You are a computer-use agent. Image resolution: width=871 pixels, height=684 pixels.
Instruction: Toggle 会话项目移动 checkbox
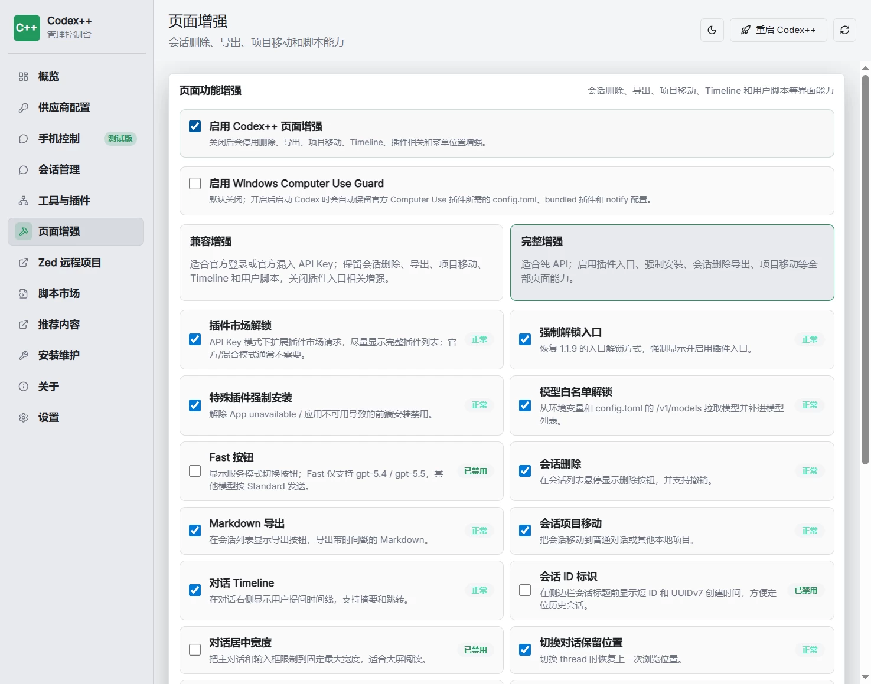click(x=525, y=531)
